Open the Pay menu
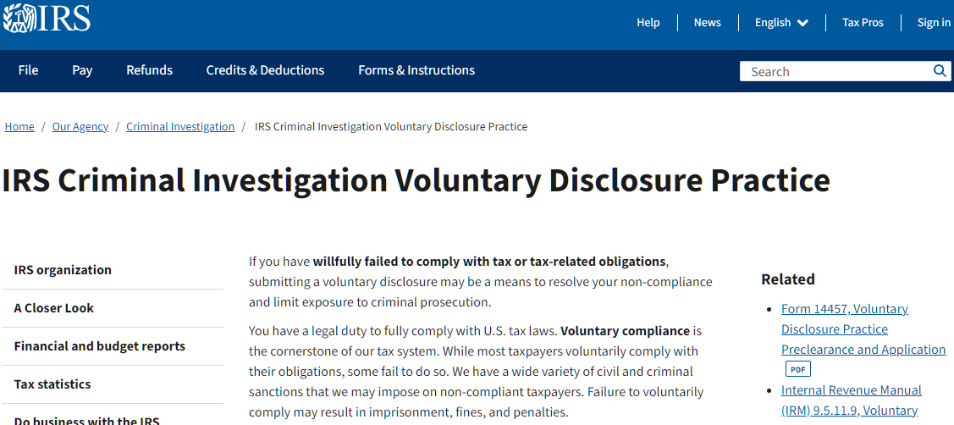 82,70
